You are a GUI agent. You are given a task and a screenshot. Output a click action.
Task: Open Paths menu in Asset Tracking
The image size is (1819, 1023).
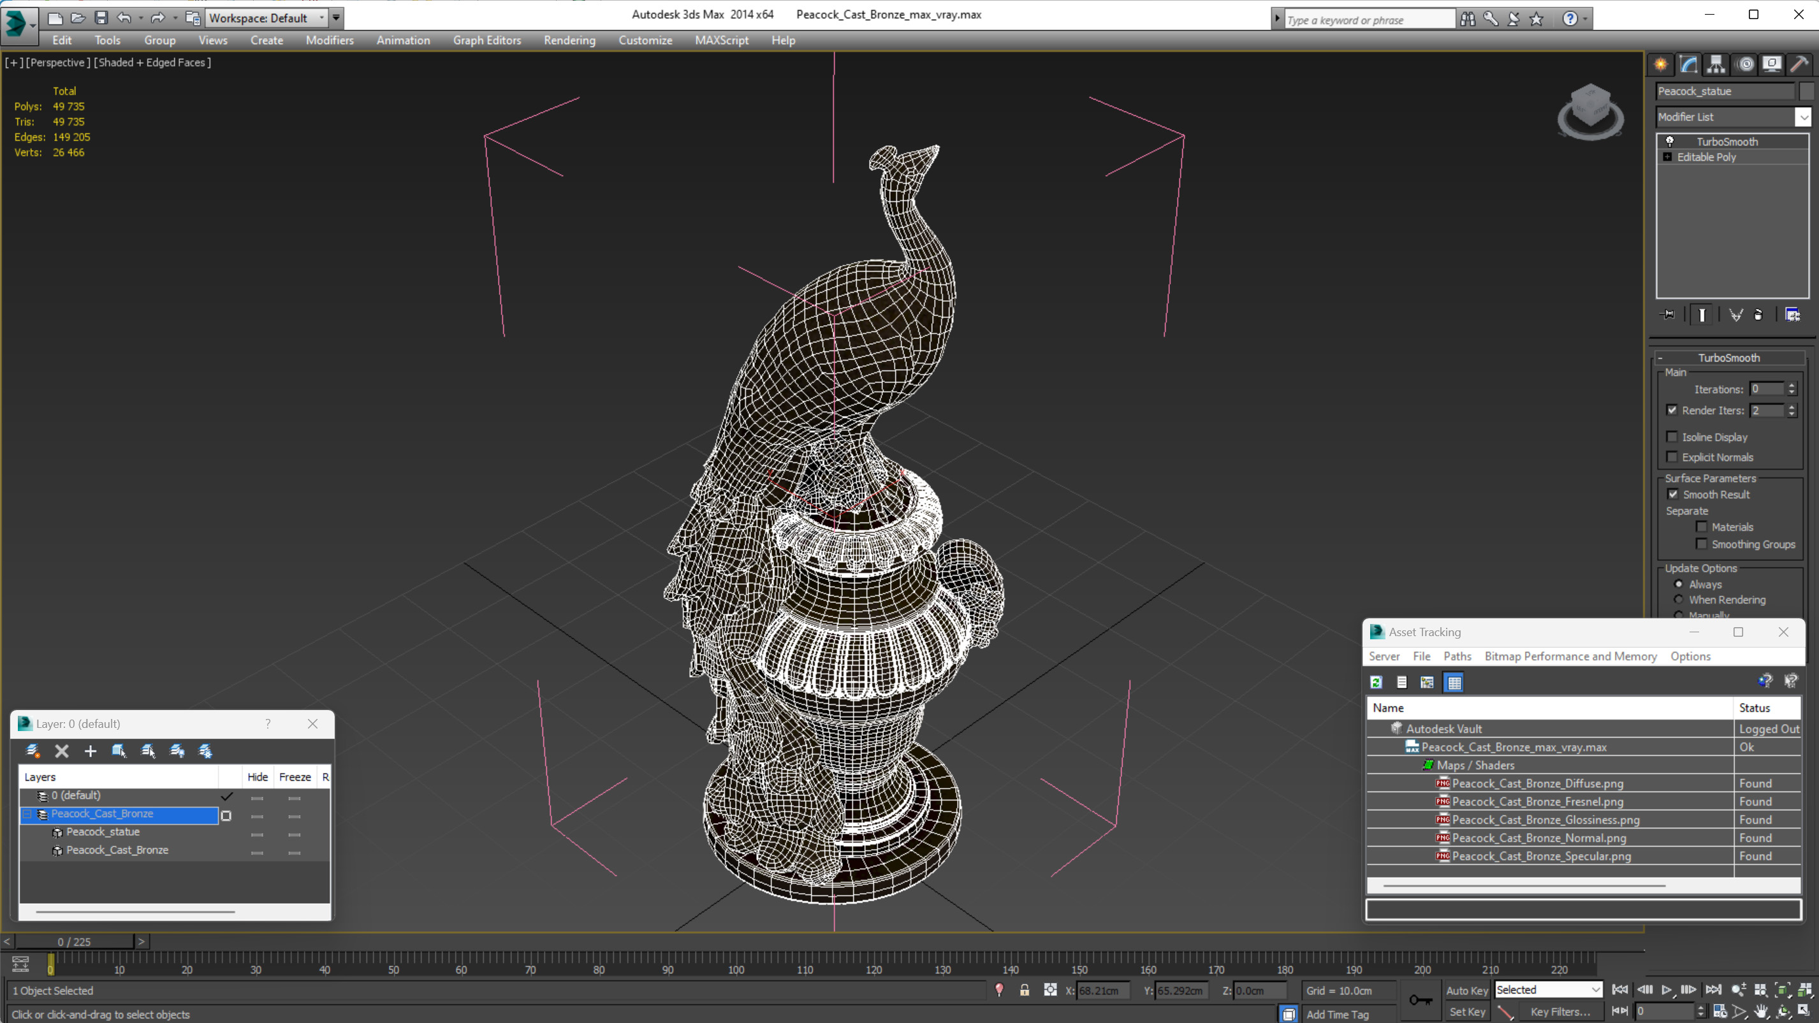[1457, 657]
